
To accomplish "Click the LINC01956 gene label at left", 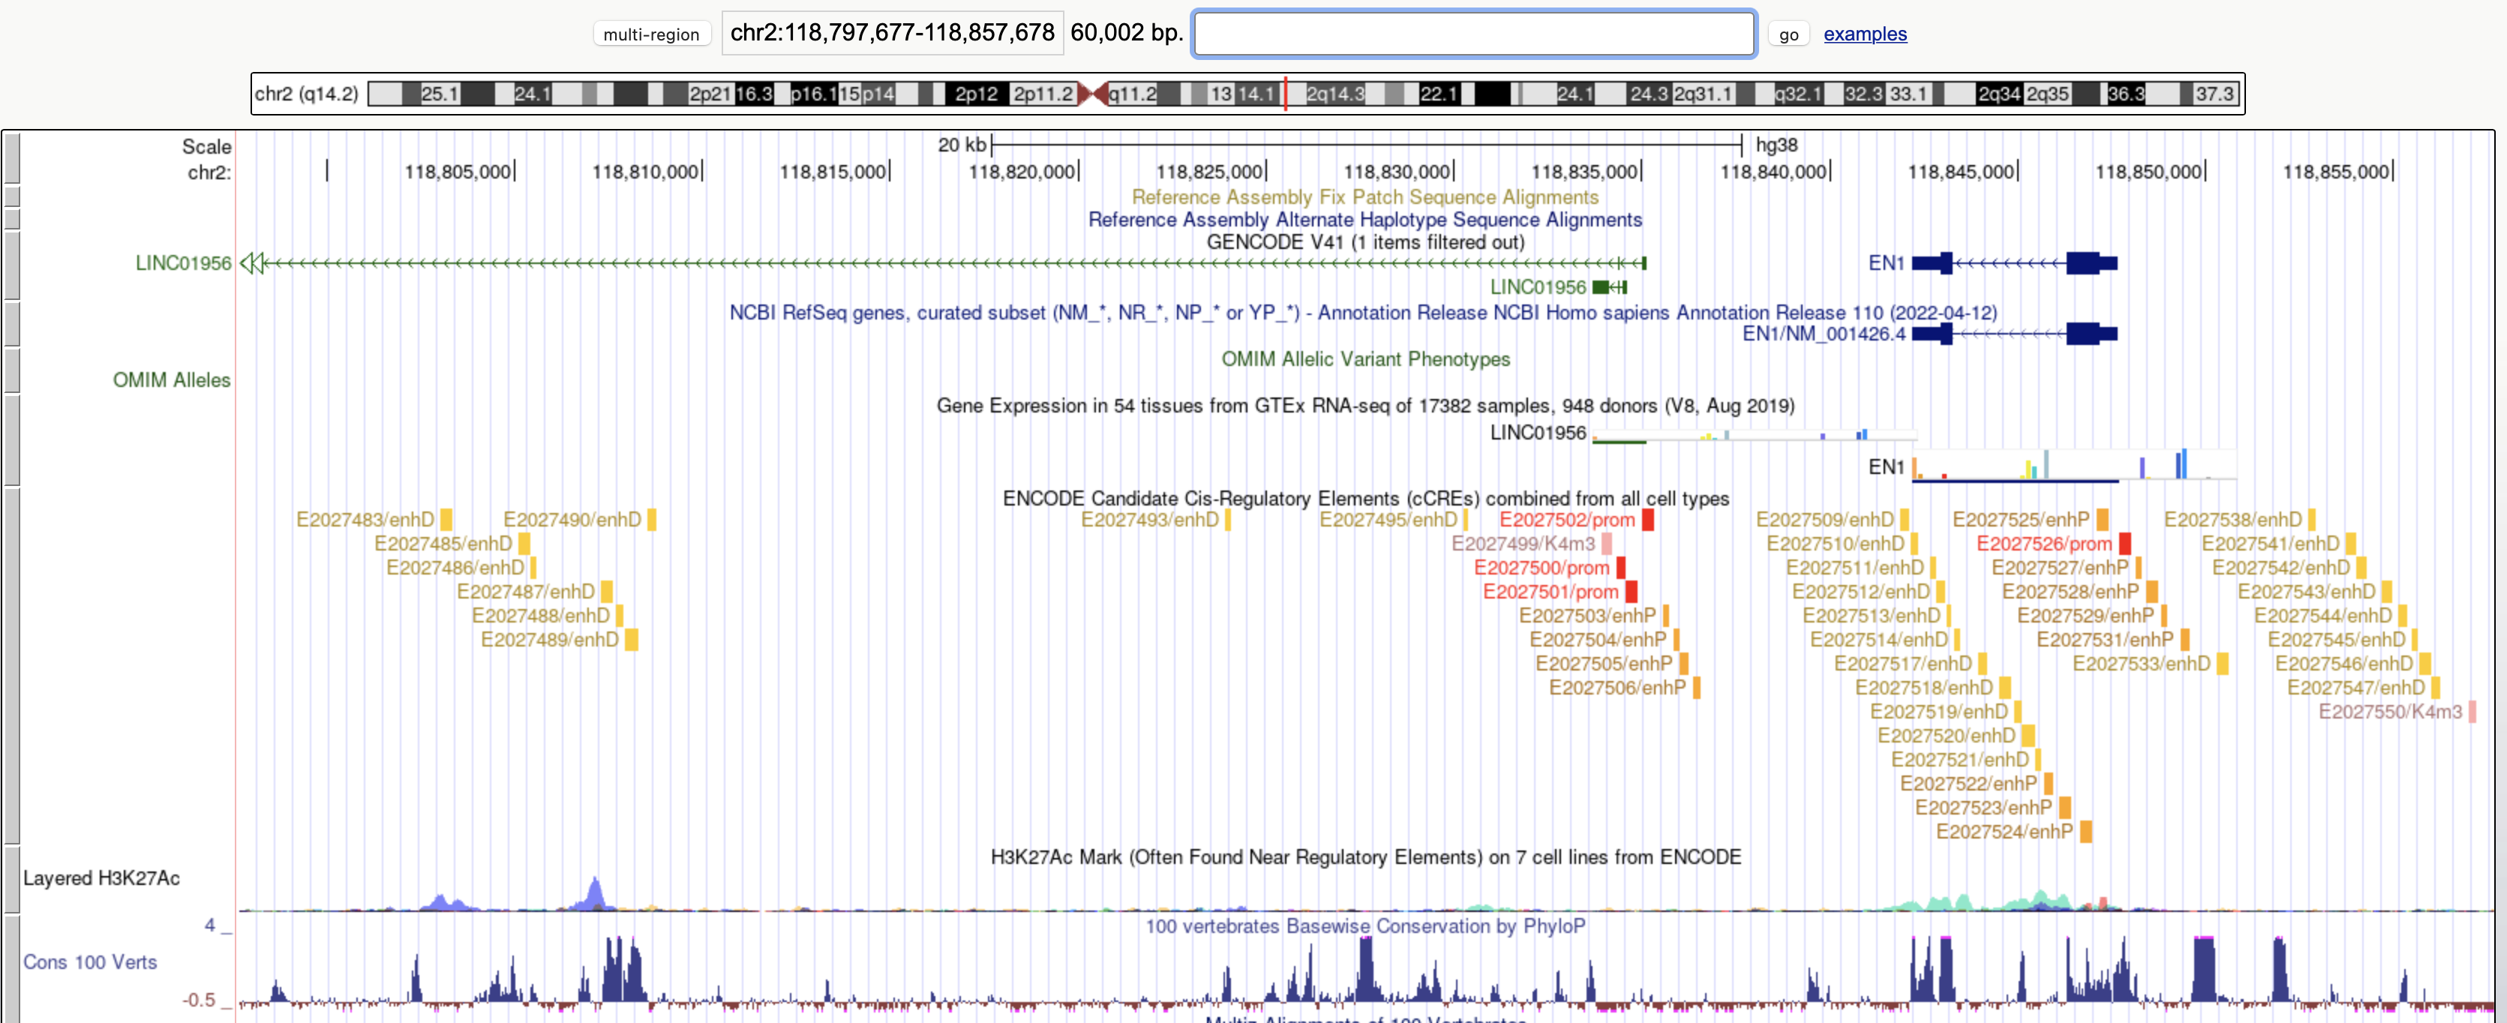I will tap(183, 262).
